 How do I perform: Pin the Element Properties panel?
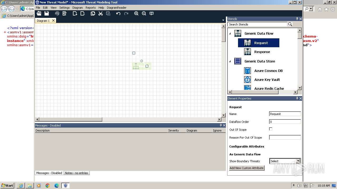coord(297,98)
